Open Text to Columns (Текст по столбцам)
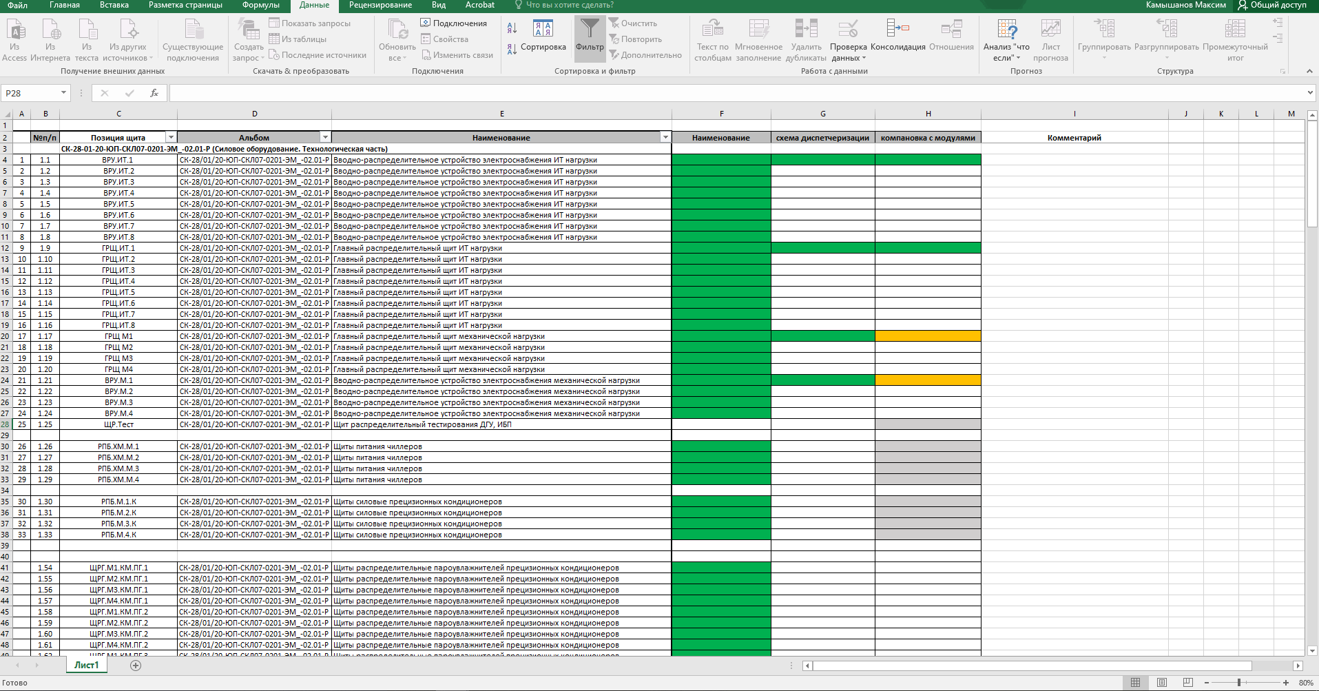 point(713,40)
